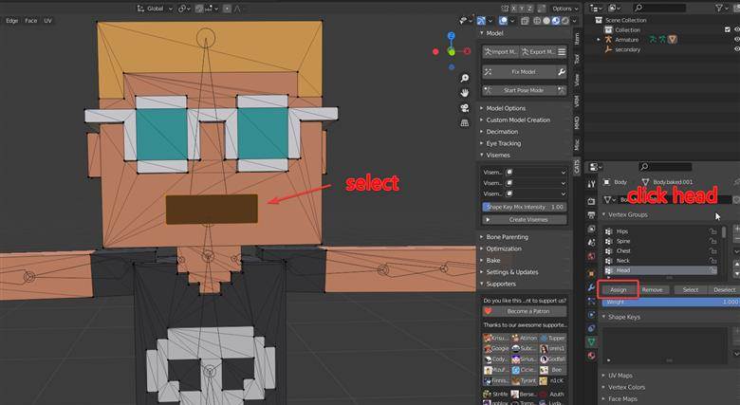Image resolution: width=740 pixels, height=405 pixels.
Task: Toggle lock on Spine vertex group
Action: pyautogui.click(x=712, y=241)
